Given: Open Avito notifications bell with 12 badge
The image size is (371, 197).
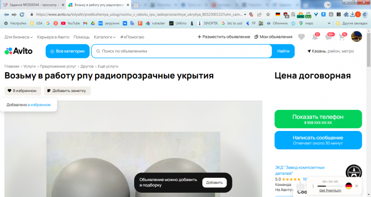Looking at the screenshot, I should pos(315,37).
